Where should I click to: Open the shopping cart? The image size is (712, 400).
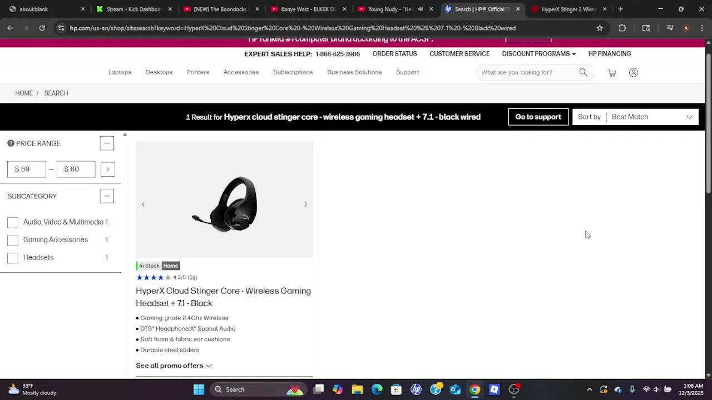click(x=612, y=73)
